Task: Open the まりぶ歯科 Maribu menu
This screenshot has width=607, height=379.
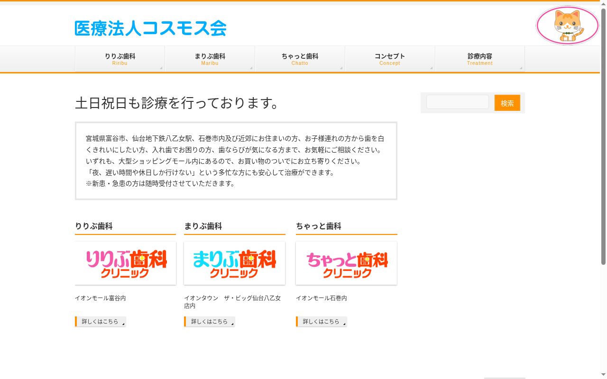Action: tap(210, 59)
